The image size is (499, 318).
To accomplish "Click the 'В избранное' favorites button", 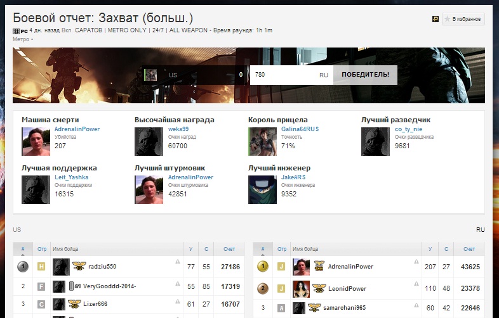I will point(463,20).
